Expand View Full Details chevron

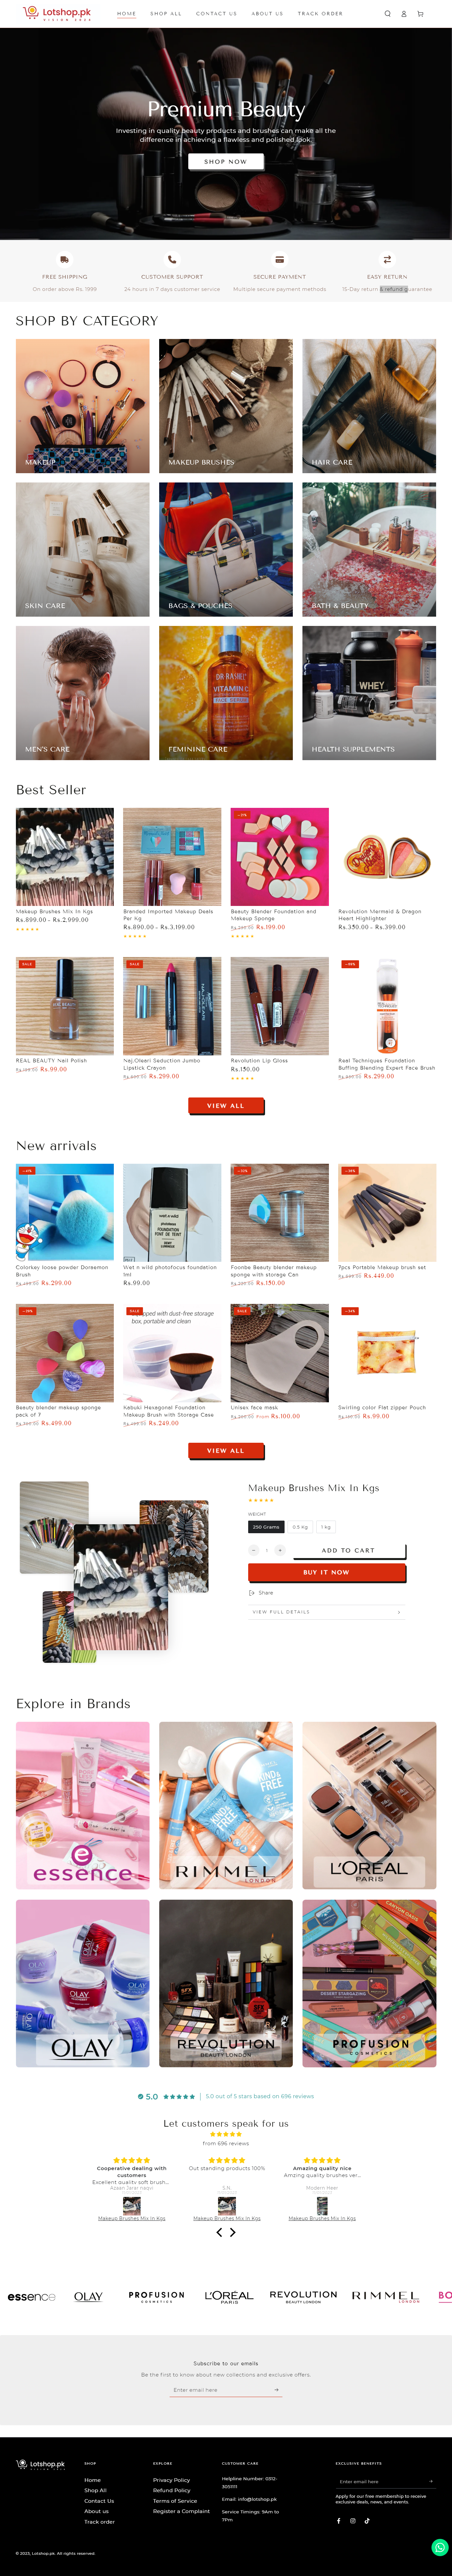[x=399, y=1612]
